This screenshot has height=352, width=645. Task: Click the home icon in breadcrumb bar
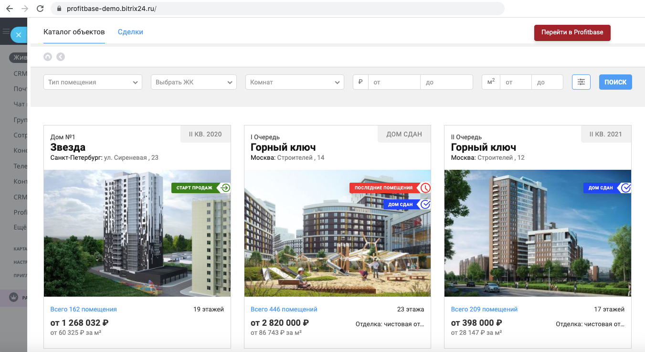pos(48,57)
